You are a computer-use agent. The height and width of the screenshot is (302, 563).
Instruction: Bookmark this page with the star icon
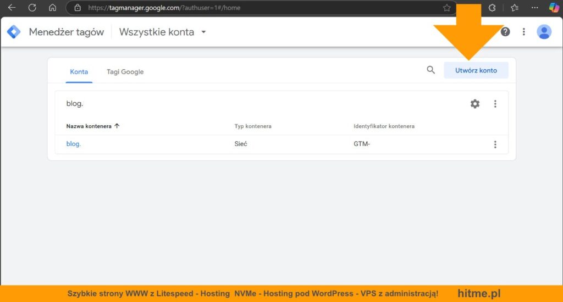(x=446, y=8)
